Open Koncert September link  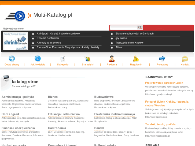48,38
